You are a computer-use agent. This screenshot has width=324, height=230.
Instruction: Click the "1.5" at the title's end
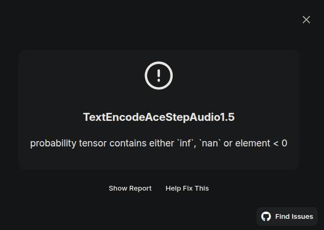point(227,117)
